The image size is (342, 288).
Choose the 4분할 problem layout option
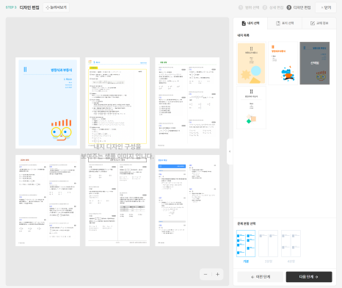coord(291,246)
